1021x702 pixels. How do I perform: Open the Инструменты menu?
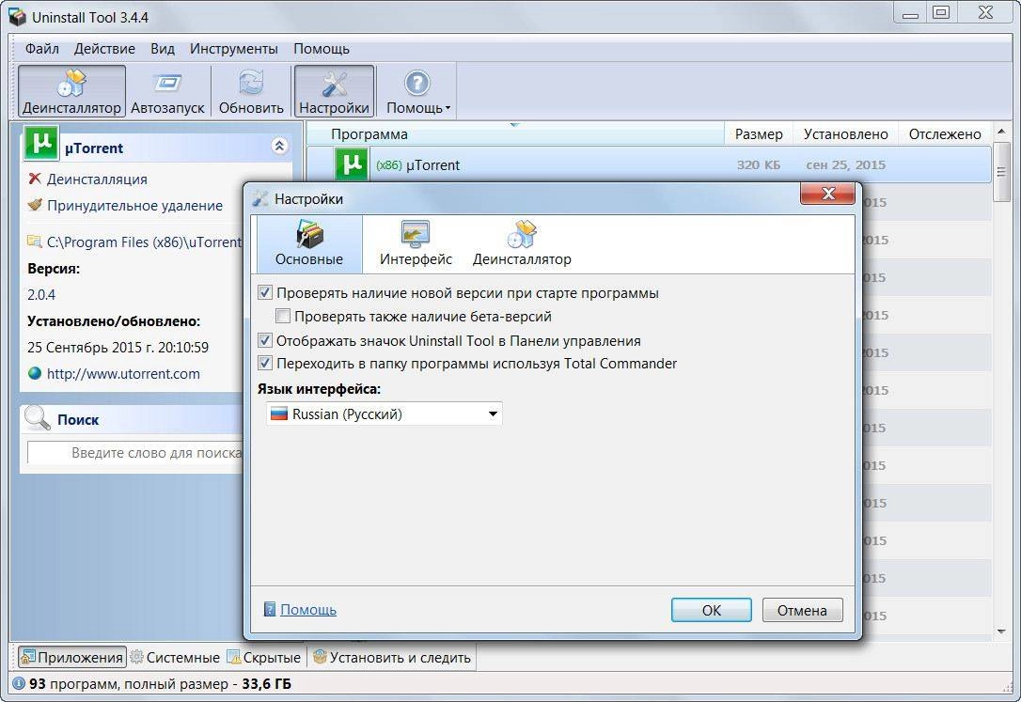click(x=233, y=49)
